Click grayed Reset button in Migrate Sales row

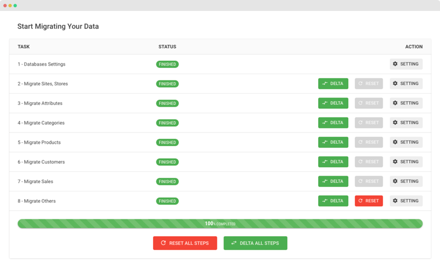click(369, 181)
